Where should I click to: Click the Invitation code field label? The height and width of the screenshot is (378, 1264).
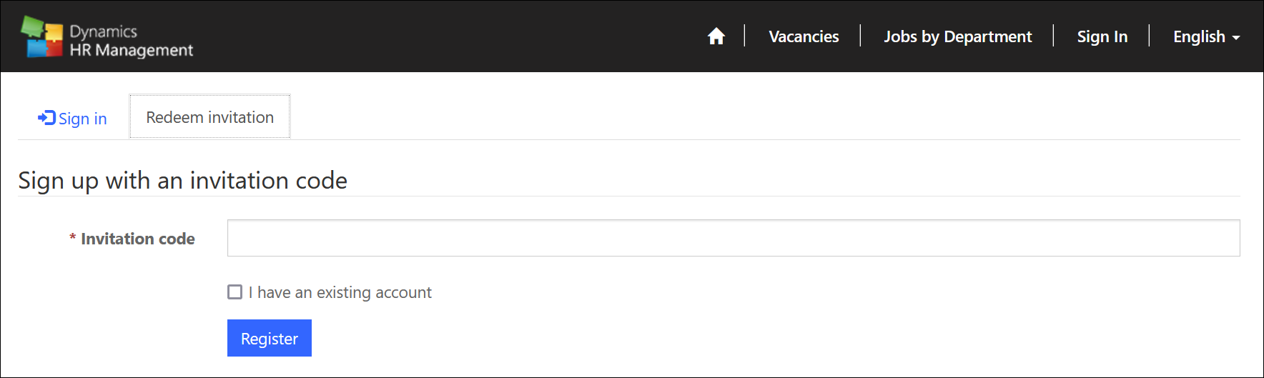(137, 239)
